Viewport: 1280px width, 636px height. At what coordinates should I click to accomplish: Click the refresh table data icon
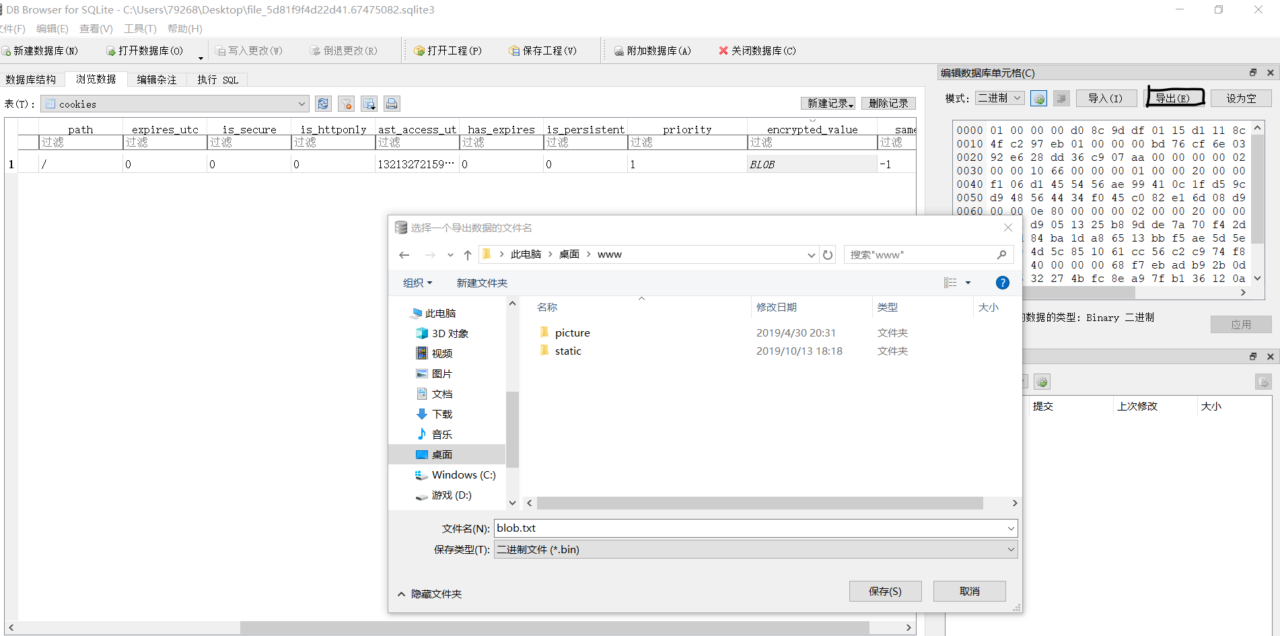pos(323,104)
